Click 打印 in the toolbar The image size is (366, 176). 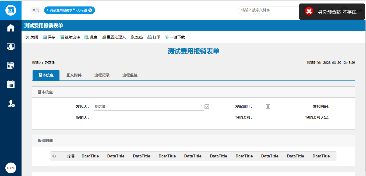154,37
